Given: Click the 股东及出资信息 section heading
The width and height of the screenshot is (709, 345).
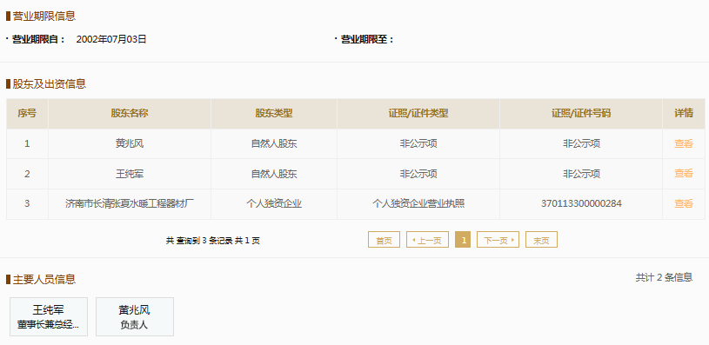Looking at the screenshot, I should (49, 83).
